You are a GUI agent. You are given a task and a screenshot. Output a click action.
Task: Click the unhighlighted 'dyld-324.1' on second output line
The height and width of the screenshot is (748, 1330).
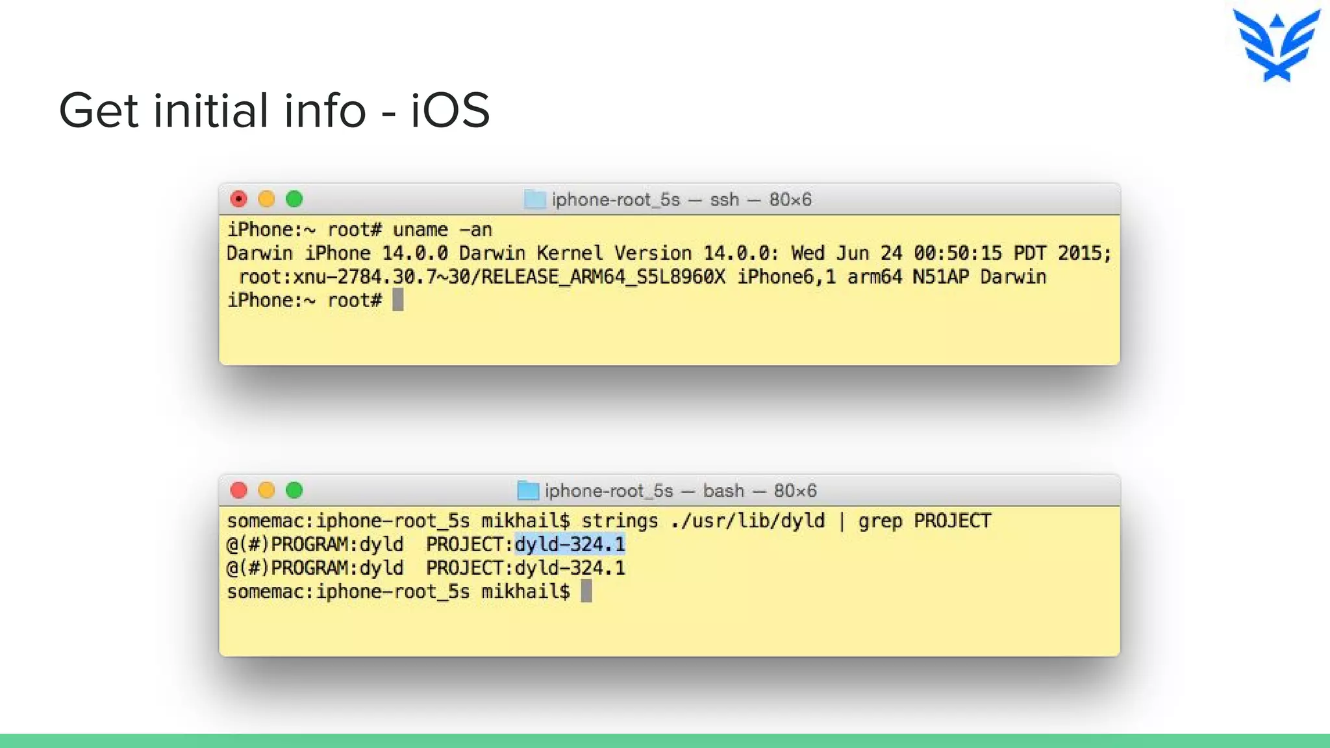[570, 568]
